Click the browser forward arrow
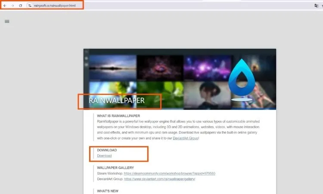The height and width of the screenshot is (194, 323). tap(12, 6)
